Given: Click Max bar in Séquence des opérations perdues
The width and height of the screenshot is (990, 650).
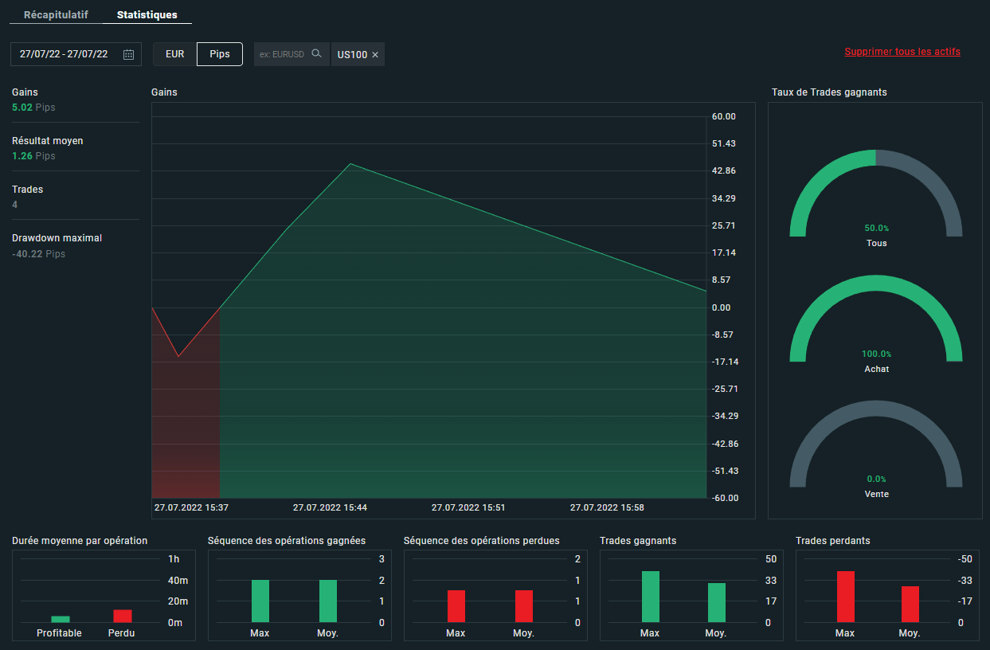Looking at the screenshot, I should point(456,606).
